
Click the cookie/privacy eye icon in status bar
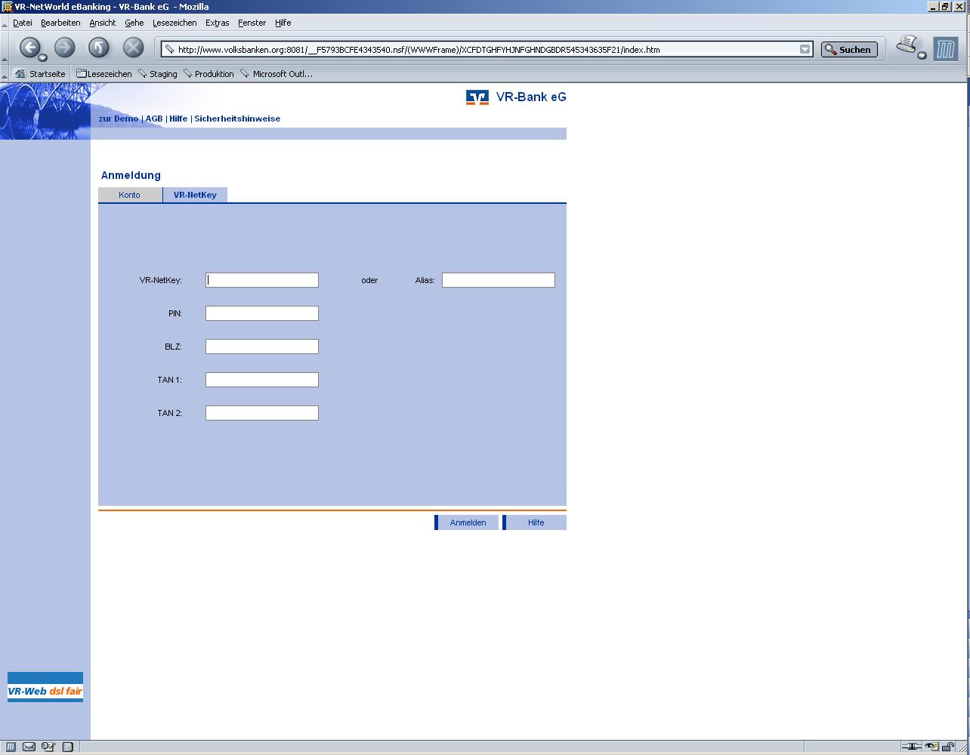(931, 747)
